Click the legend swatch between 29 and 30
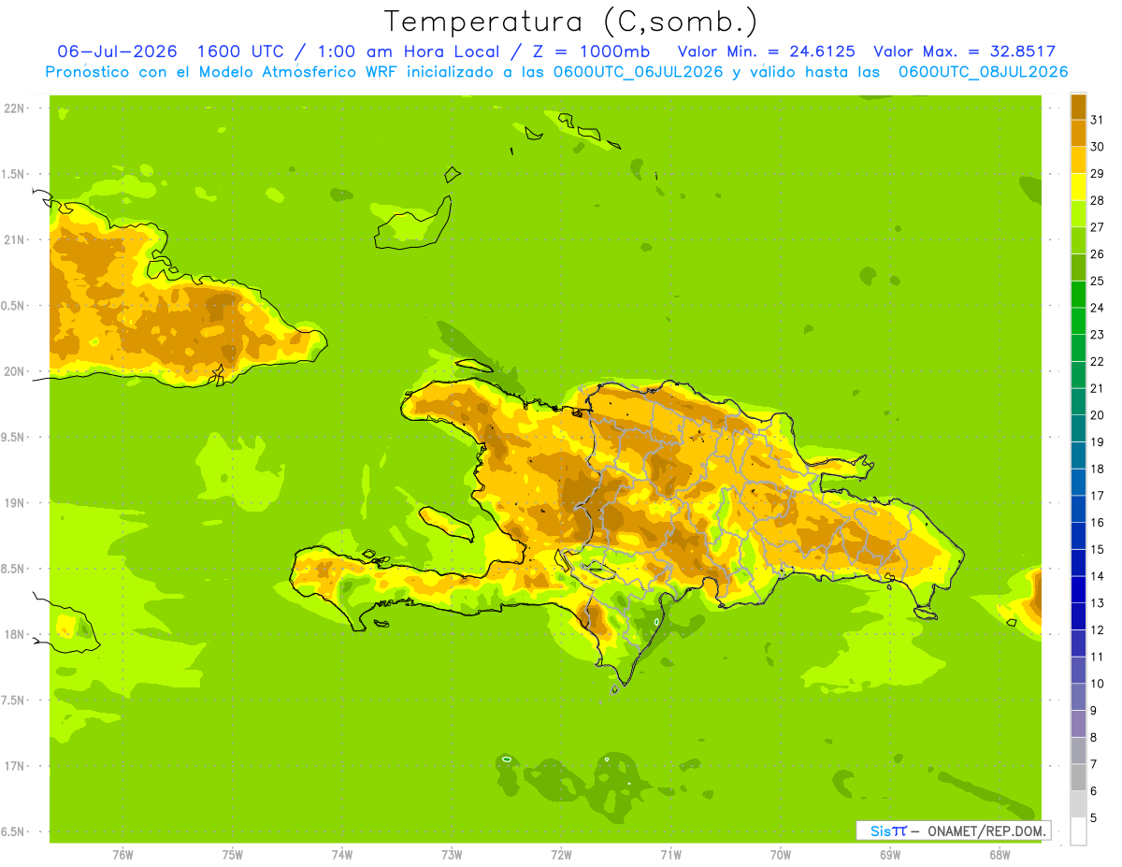The height and width of the screenshot is (867, 1122). tap(1078, 159)
